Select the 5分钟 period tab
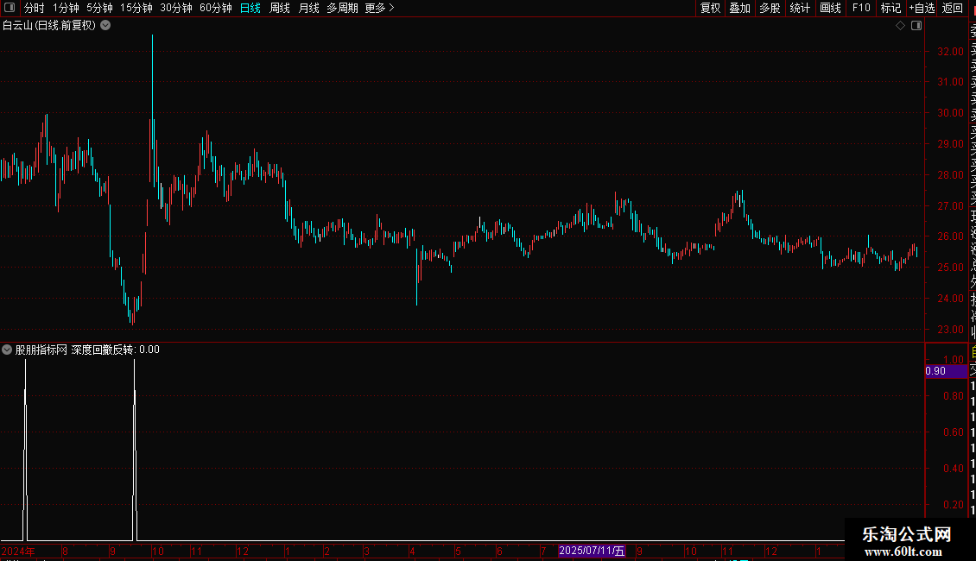This screenshot has width=976, height=561. coord(99,8)
